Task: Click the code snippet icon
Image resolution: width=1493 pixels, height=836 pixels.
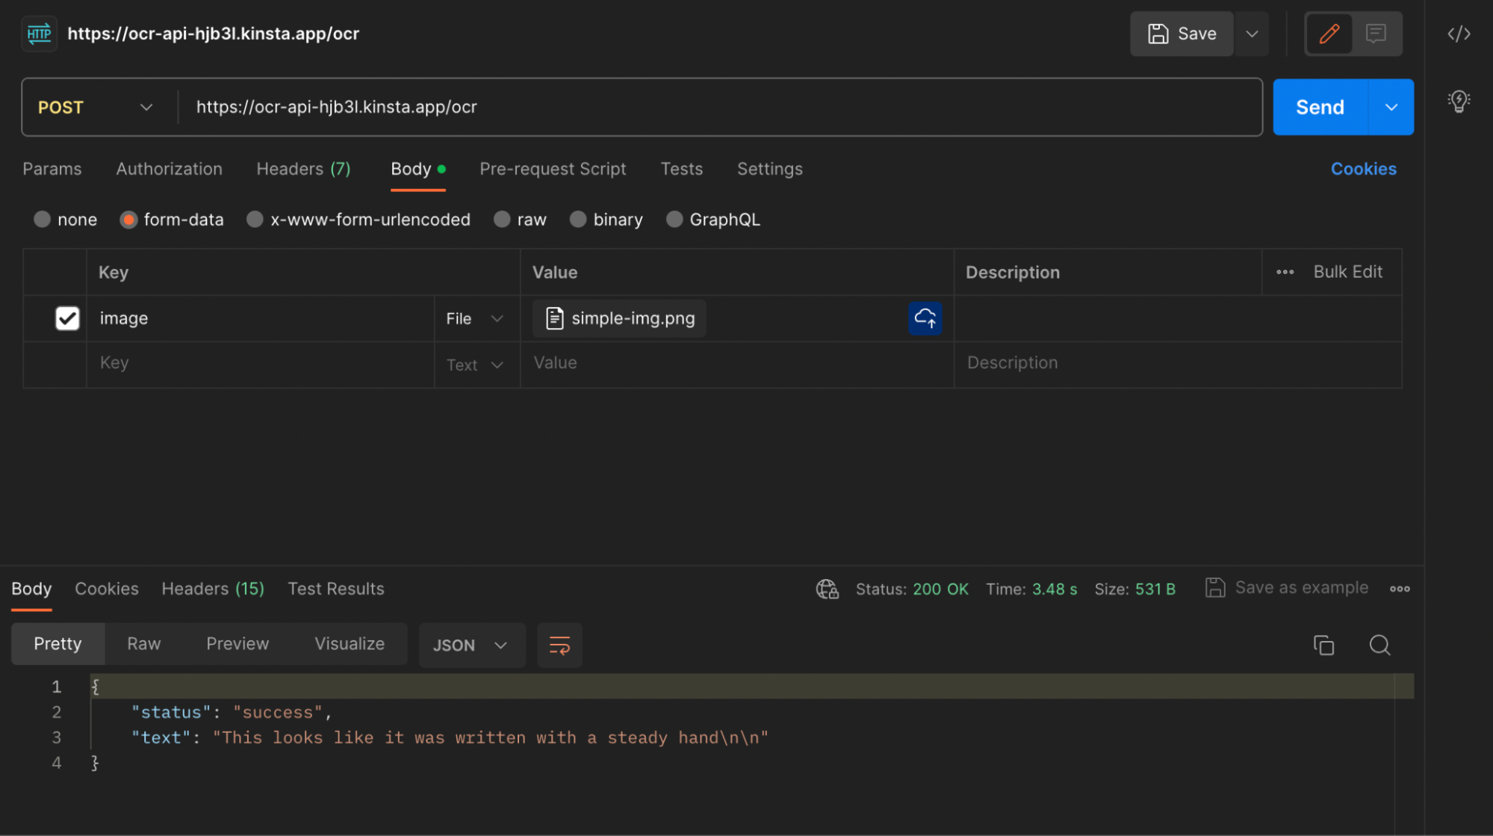Action: click(x=1458, y=34)
